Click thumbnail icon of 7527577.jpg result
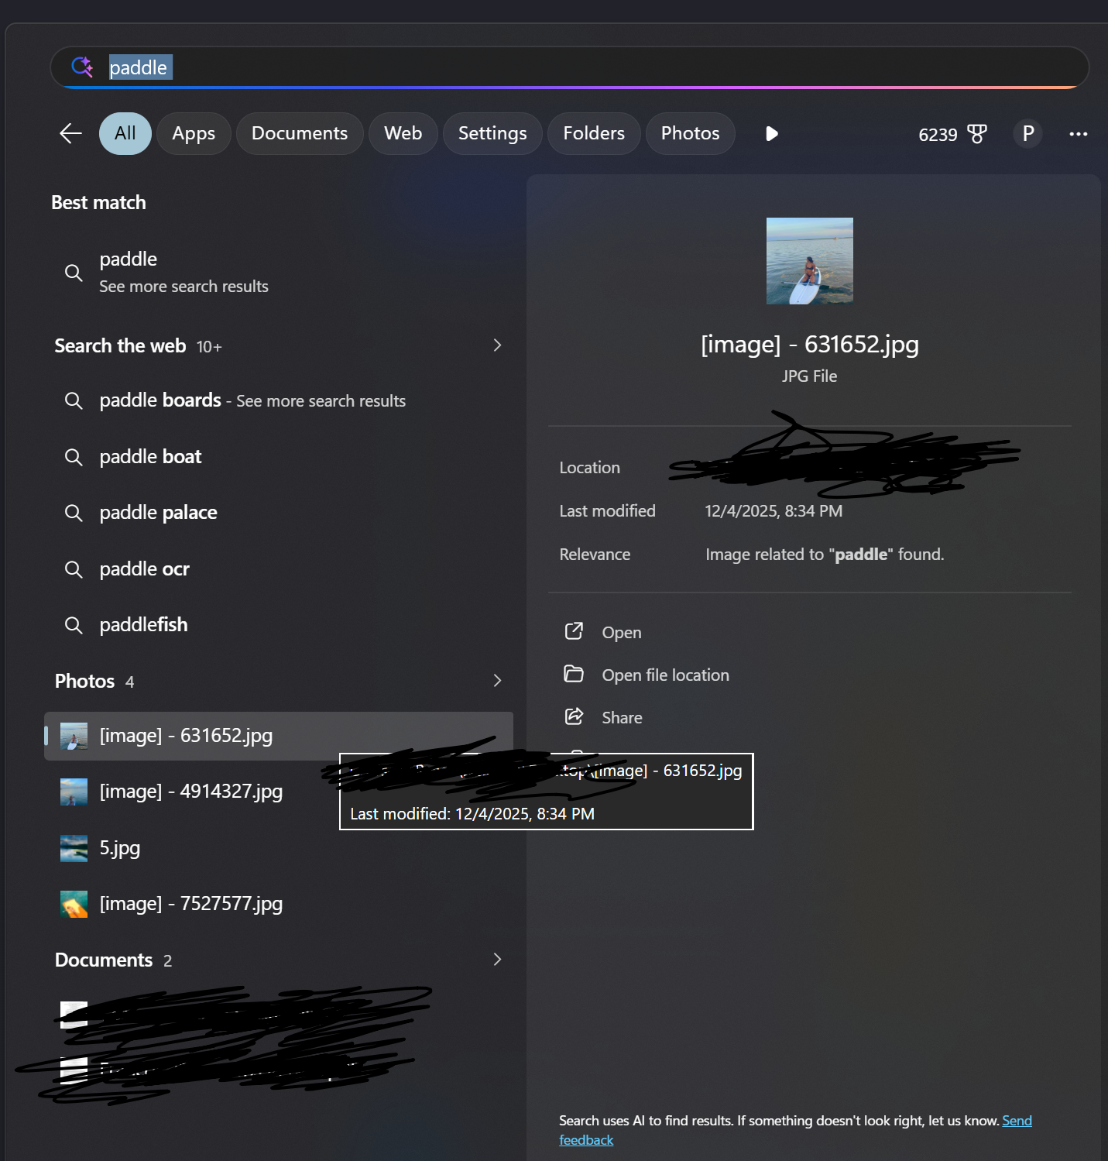Image resolution: width=1108 pixels, height=1161 pixels. click(x=74, y=904)
